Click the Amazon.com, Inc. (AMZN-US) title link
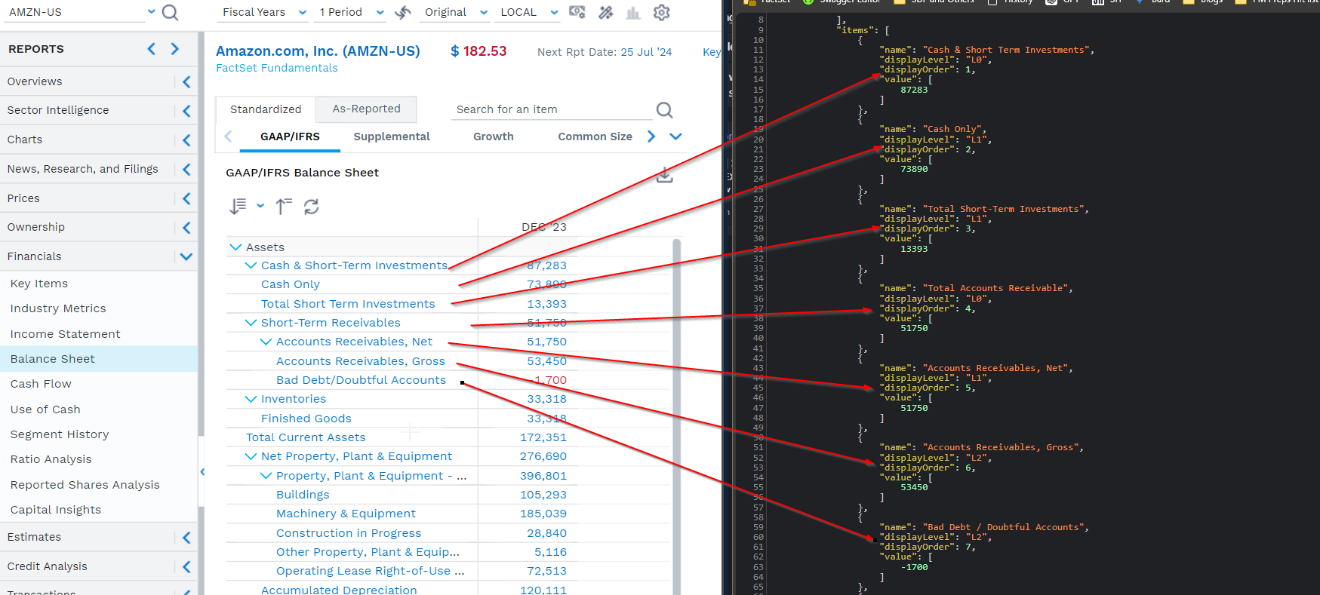This screenshot has width=1320, height=595. (318, 51)
